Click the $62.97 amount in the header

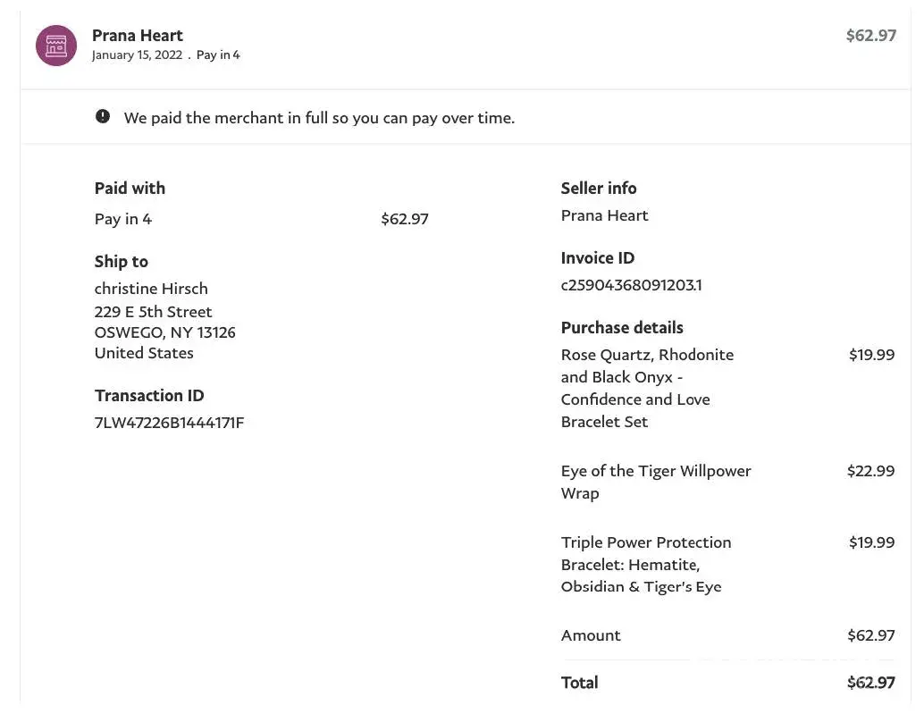870,36
